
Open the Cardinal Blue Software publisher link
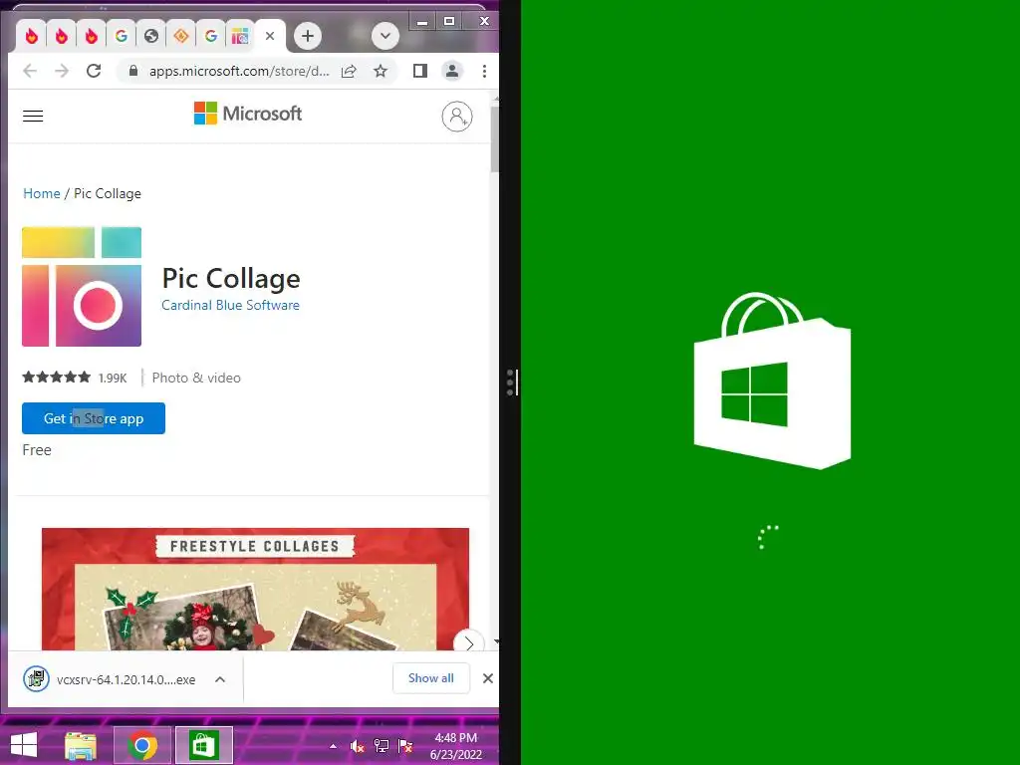230,305
